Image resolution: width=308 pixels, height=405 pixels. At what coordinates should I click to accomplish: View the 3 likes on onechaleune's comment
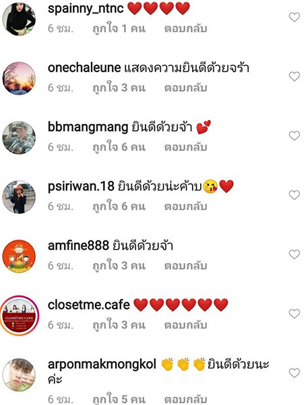(119, 88)
